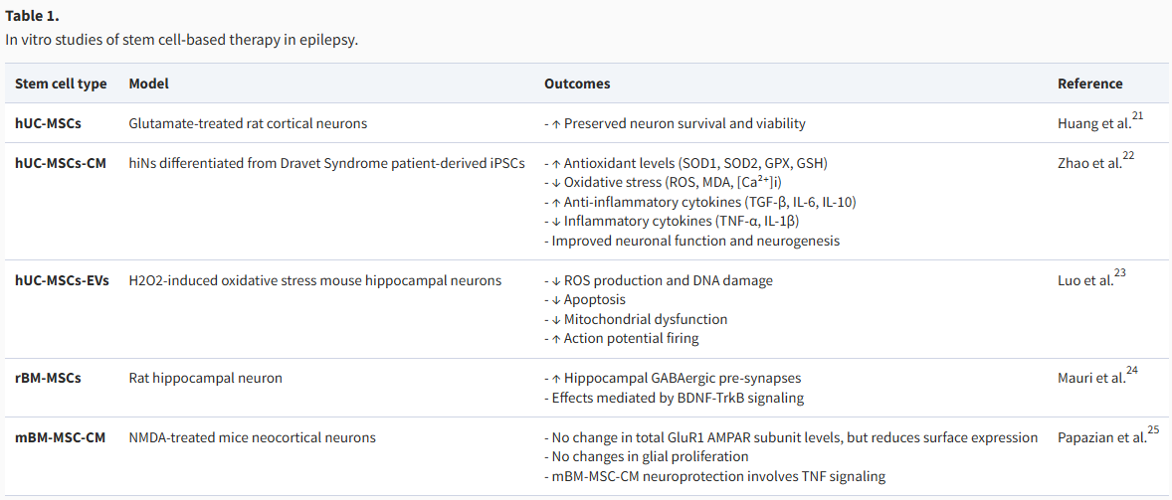1172x500 pixels.
Task: Click the table description about epilepsy therapy
Action: tap(182, 39)
